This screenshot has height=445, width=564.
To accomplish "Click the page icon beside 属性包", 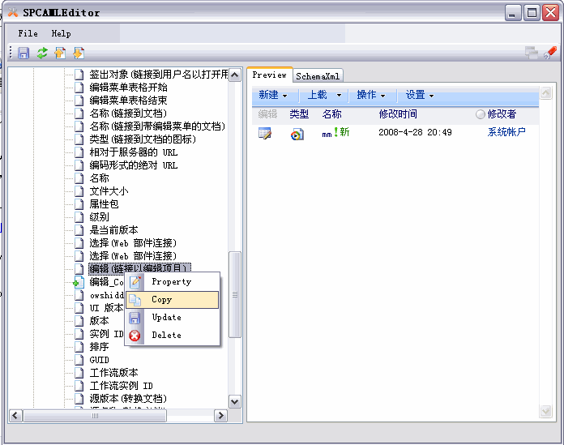I will point(79,204).
